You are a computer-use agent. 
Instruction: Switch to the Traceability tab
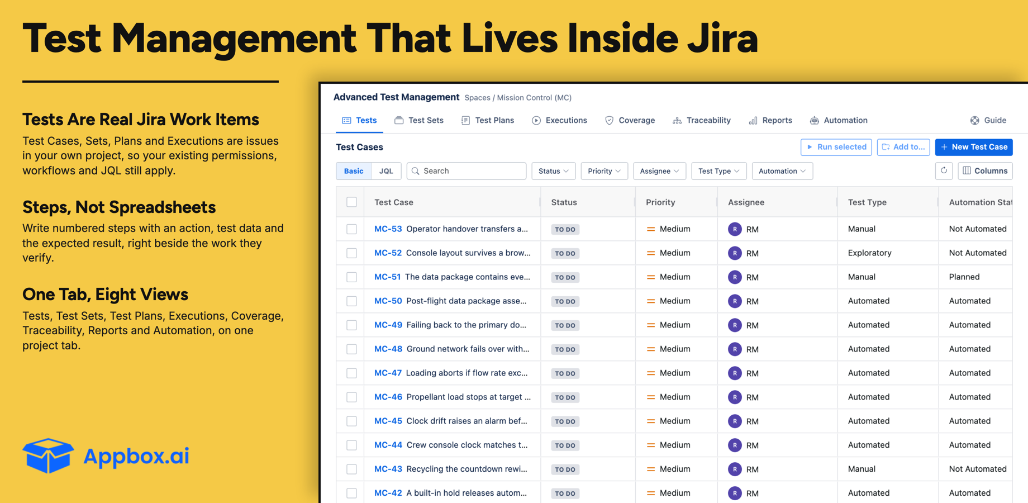click(702, 120)
